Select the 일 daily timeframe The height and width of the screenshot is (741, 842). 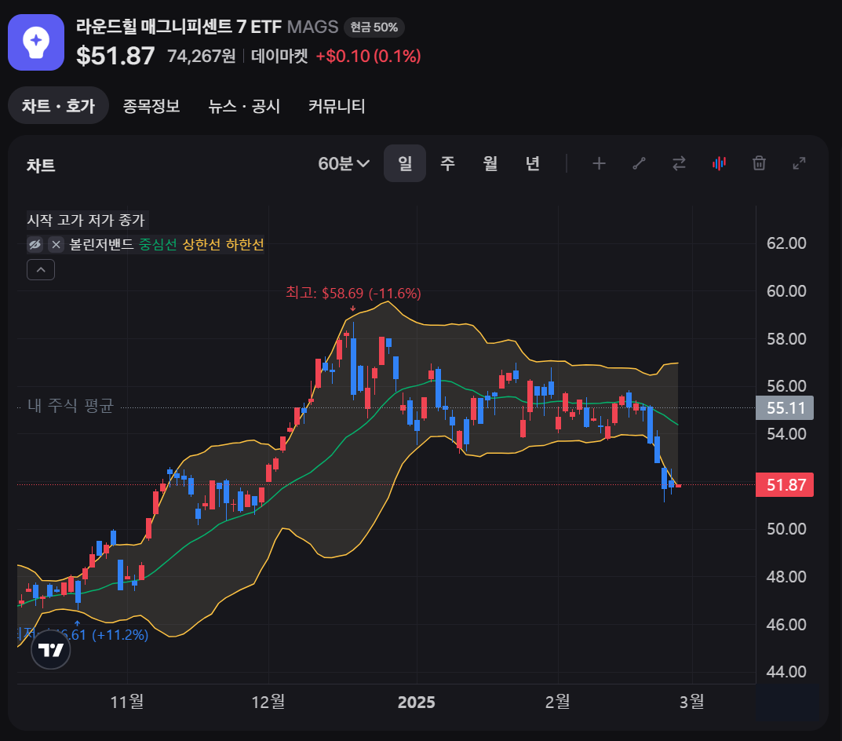(x=405, y=163)
